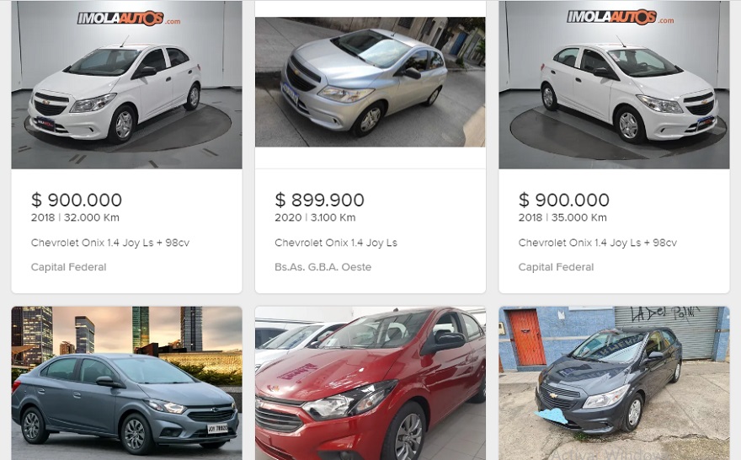Click the 2020 | 3.100 Km details
This screenshot has height=460, width=741.
[x=315, y=217]
